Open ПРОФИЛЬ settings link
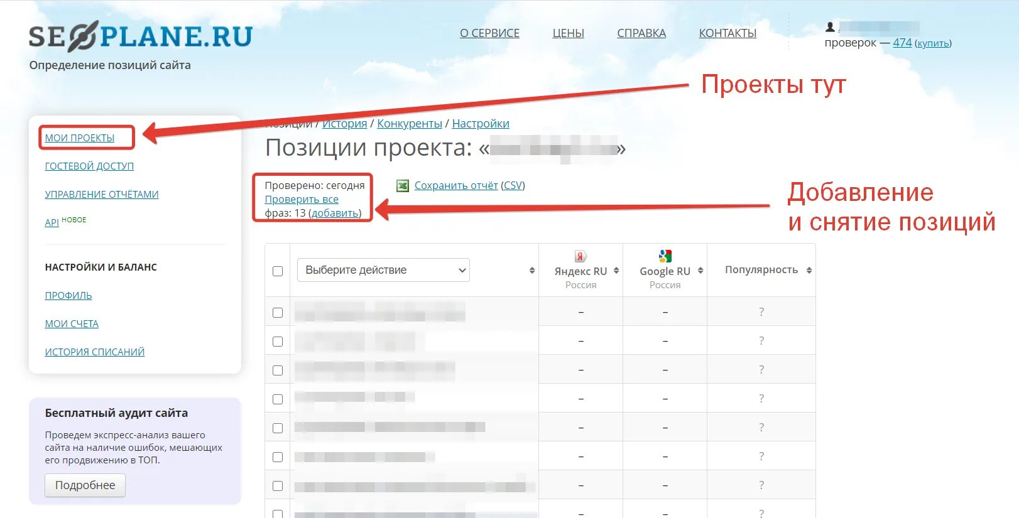 [x=68, y=295]
